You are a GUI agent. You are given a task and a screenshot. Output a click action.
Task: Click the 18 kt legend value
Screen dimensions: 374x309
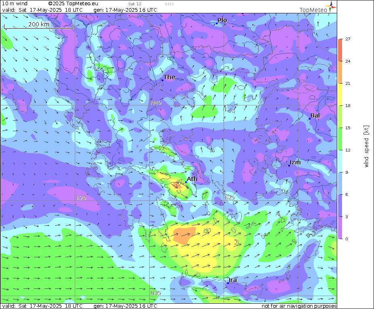click(x=348, y=105)
